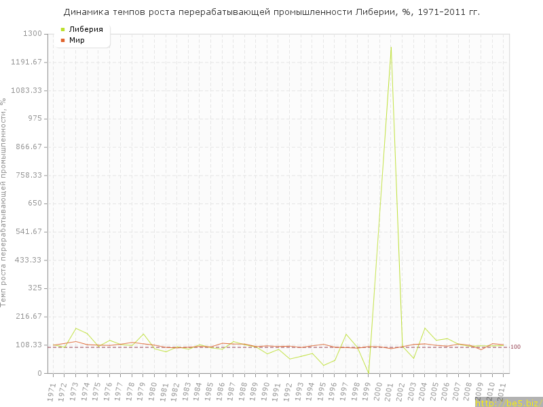This screenshot has height=407, width=543.
Task: Click the orange Мир legend color marker
Action: point(63,41)
